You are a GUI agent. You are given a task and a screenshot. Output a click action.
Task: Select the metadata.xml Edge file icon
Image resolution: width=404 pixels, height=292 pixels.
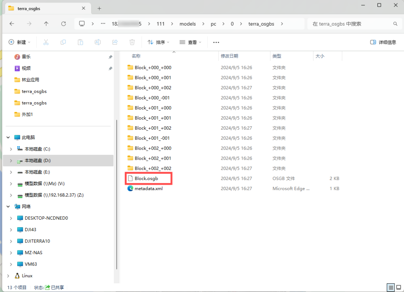tap(131, 189)
